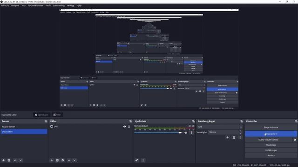This screenshot has height=167, width=298.
Task: Mute the Skrivbordsljud audio channel
Action: pos(186,133)
